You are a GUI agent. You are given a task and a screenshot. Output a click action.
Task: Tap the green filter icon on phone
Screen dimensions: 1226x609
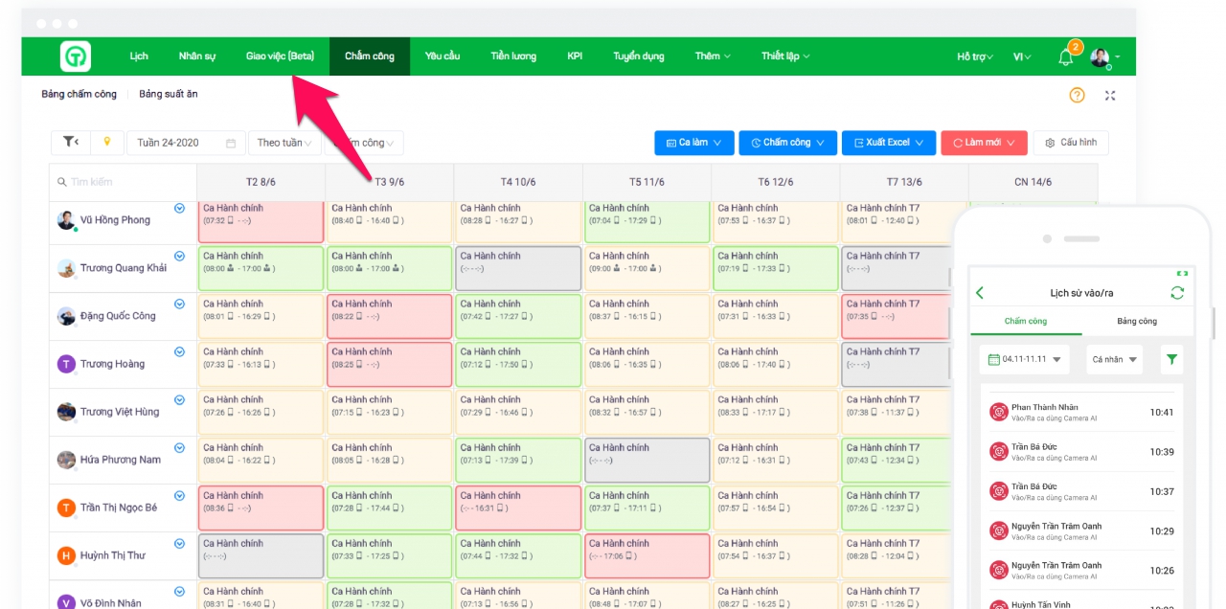coord(1171,360)
